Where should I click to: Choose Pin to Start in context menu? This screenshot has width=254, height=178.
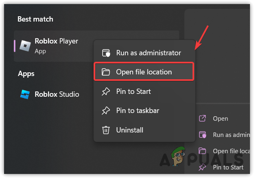pyautogui.click(x=134, y=91)
